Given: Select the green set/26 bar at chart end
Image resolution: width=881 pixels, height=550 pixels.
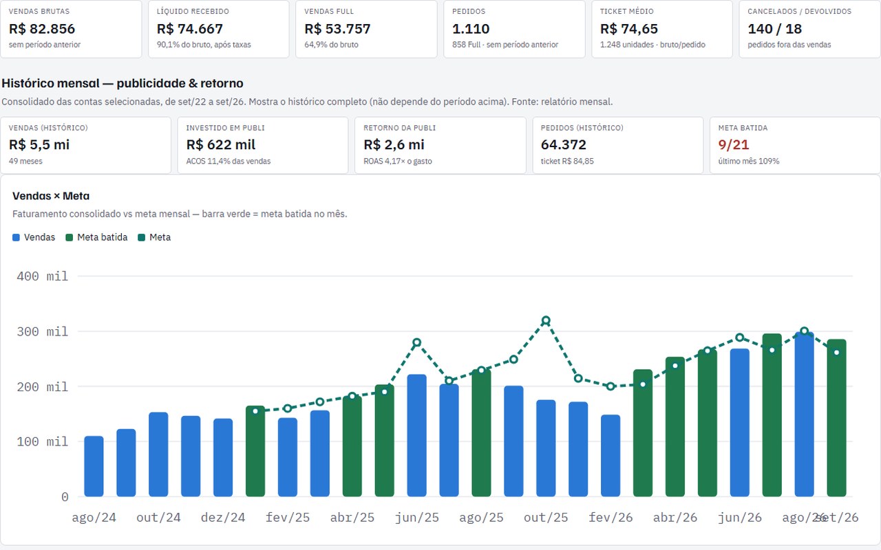Looking at the screenshot, I should pyautogui.click(x=836, y=417).
